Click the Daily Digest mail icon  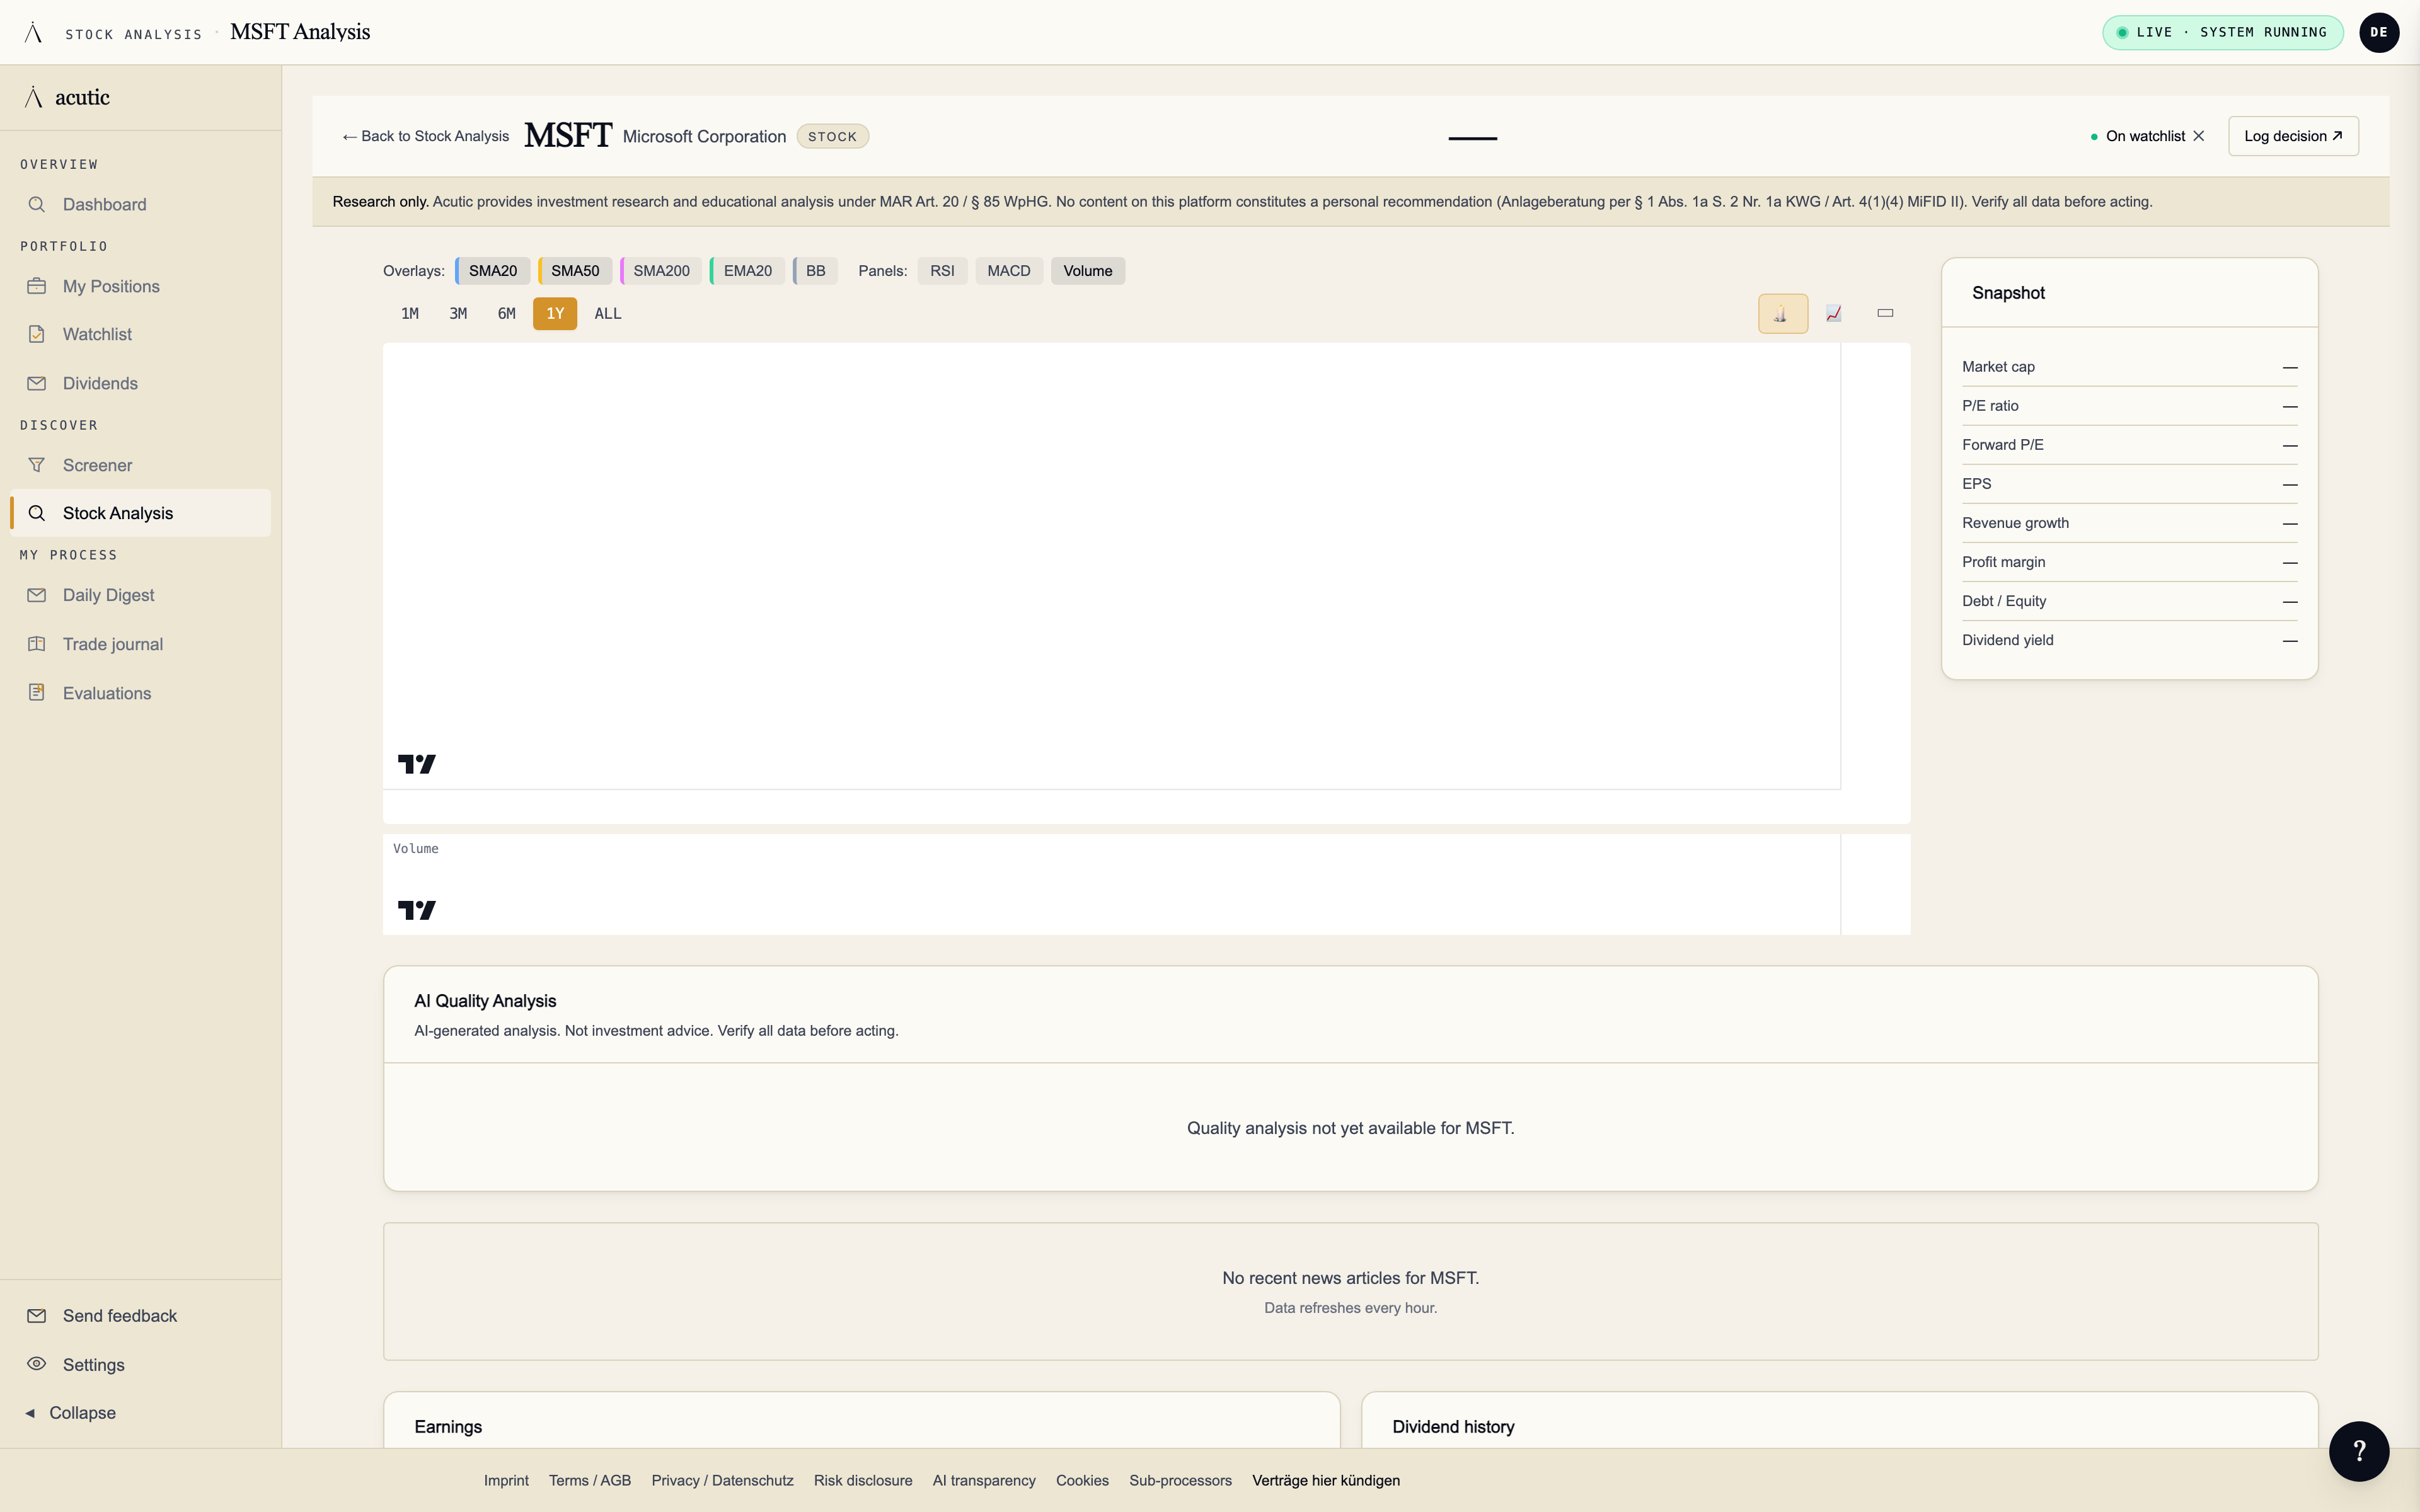(x=37, y=595)
